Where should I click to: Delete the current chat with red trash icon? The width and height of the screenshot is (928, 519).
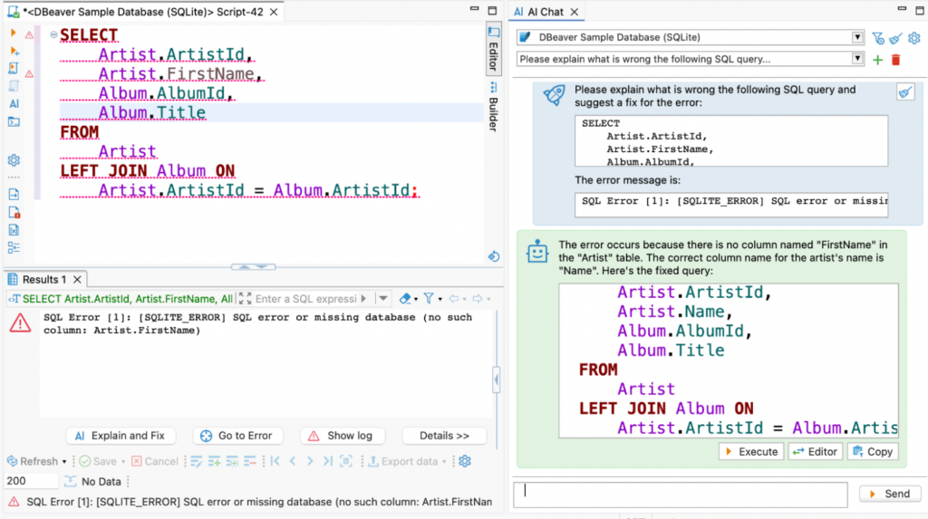click(x=896, y=60)
